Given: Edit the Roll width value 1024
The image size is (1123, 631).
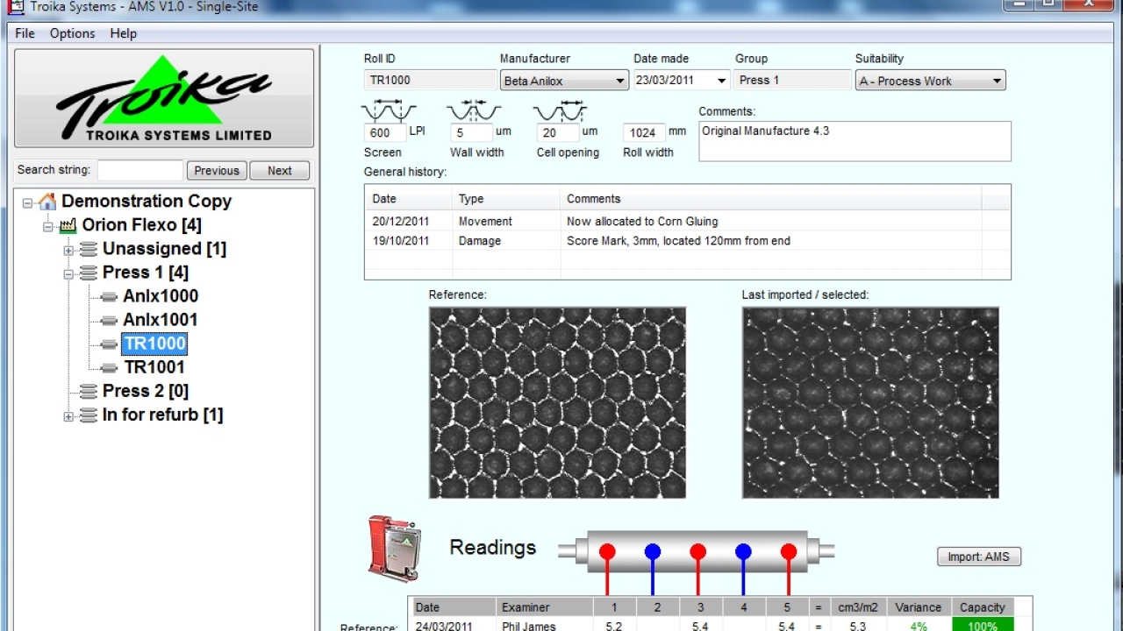Looking at the screenshot, I should click(x=645, y=133).
